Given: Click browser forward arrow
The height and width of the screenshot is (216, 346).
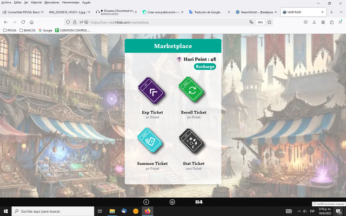Looking at the screenshot, I should [x=15, y=22].
